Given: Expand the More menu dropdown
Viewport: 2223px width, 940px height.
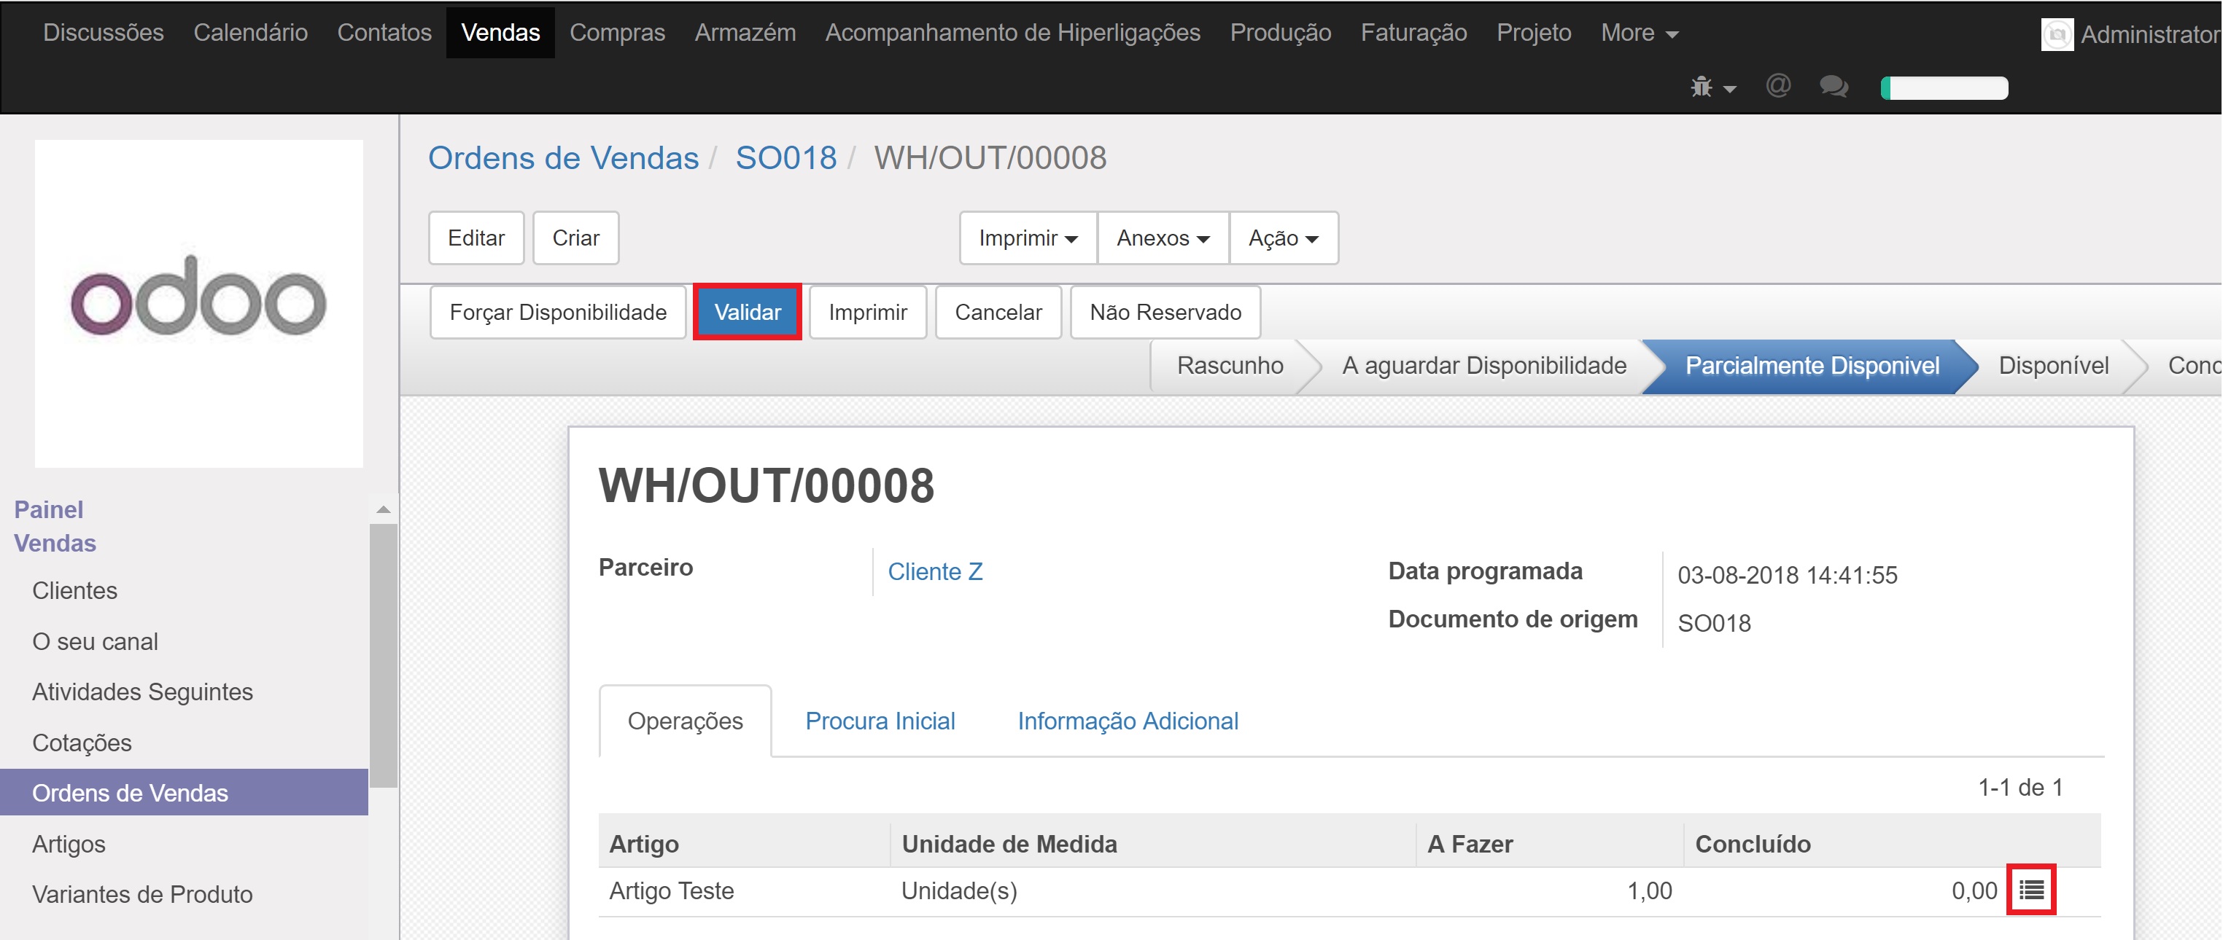Looking at the screenshot, I should [x=1638, y=33].
